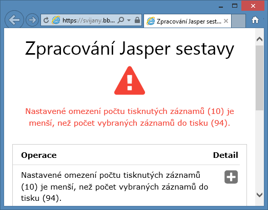This screenshot has height=210, width=268.
Task: Click the red error message text
Action: [x=130, y=117]
